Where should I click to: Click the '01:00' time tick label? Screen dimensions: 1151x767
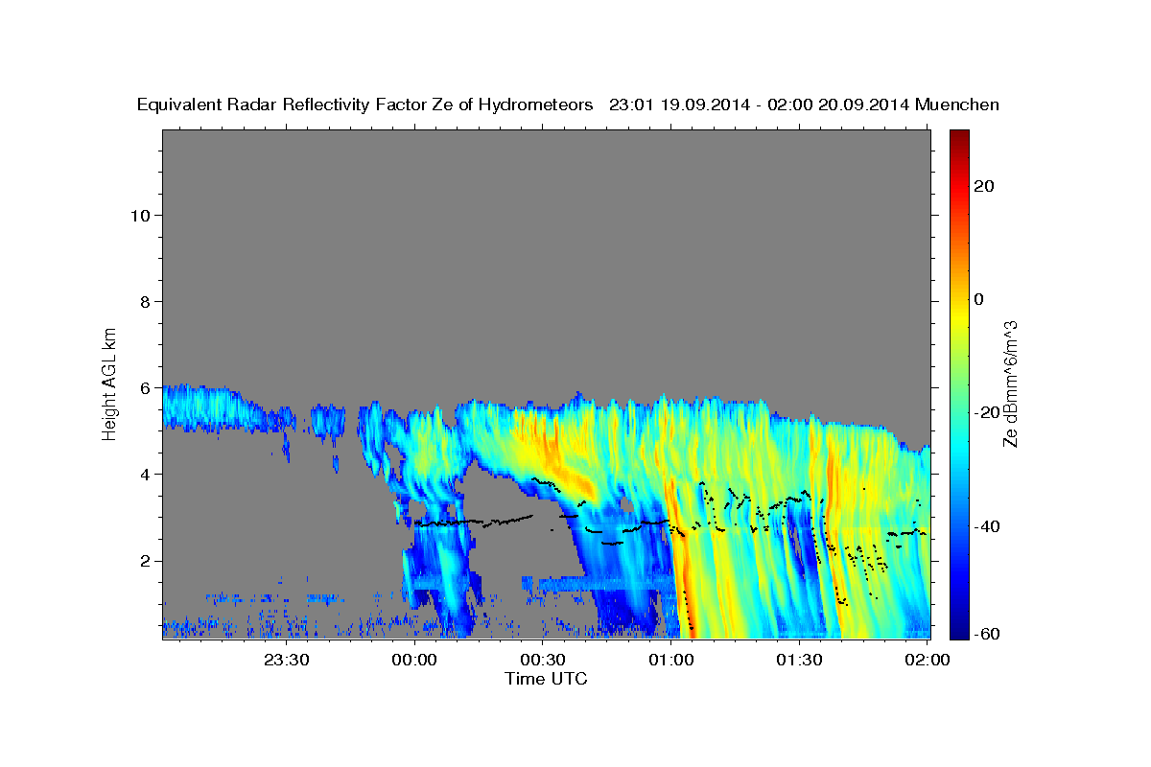pyautogui.click(x=672, y=660)
